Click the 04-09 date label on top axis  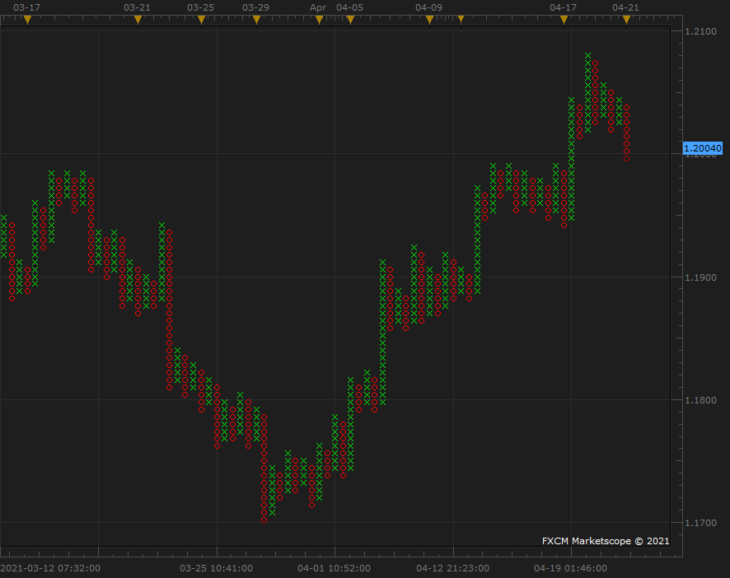(429, 7)
